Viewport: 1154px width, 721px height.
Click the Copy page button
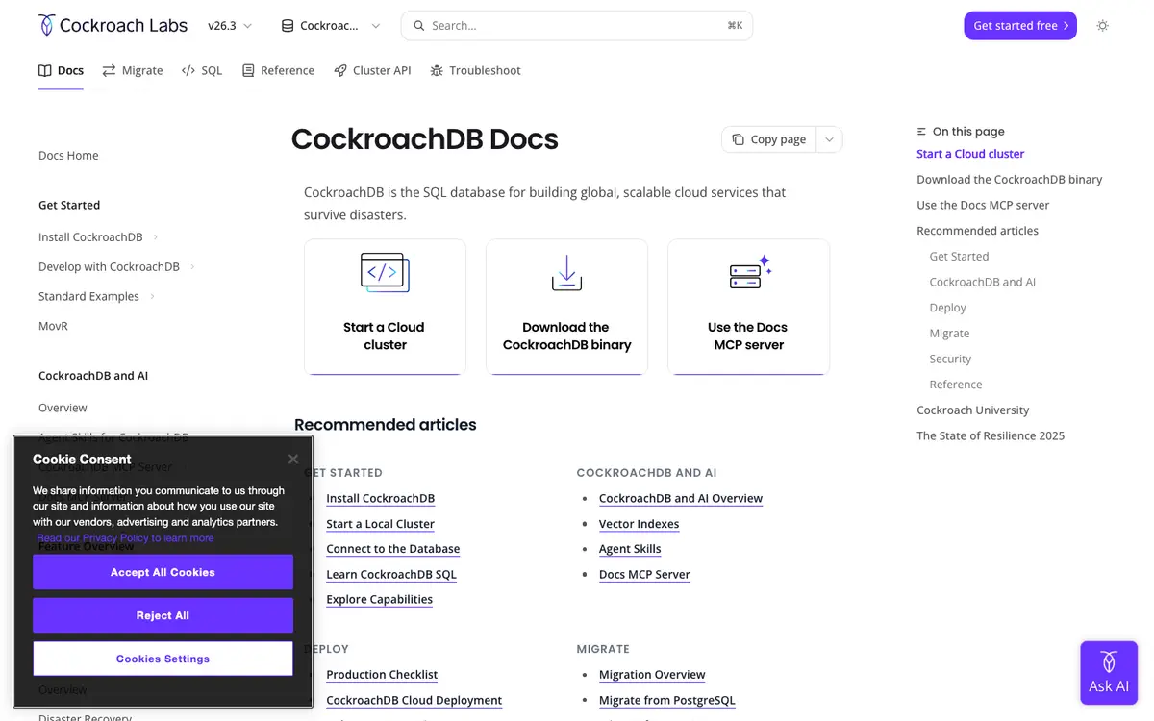tap(769, 139)
